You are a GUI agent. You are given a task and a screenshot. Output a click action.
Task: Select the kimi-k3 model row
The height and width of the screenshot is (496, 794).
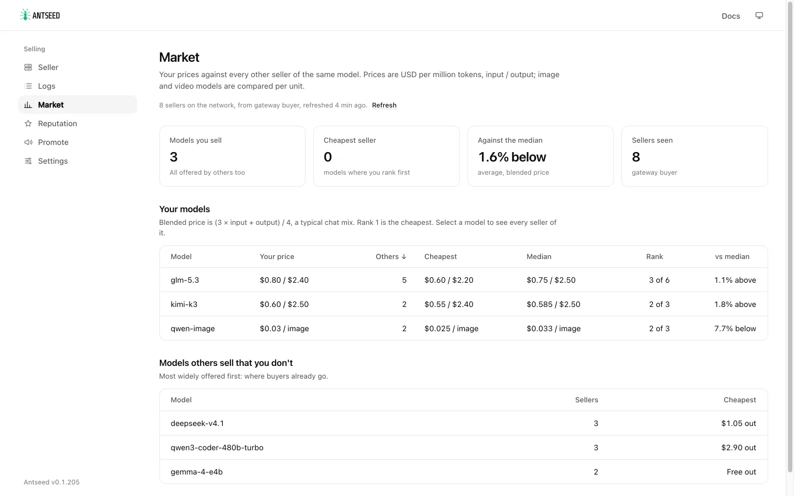point(463,304)
